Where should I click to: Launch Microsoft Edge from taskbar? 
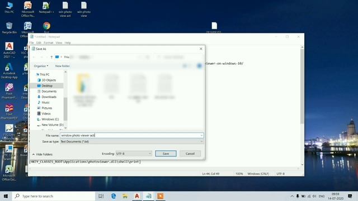(x=113, y=196)
